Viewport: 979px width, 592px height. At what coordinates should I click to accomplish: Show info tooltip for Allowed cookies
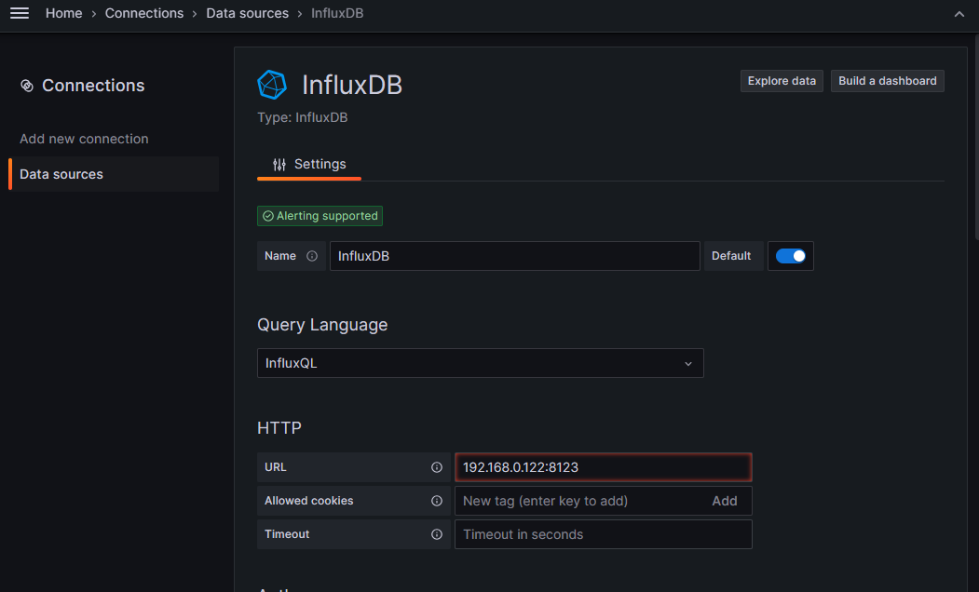tap(437, 501)
